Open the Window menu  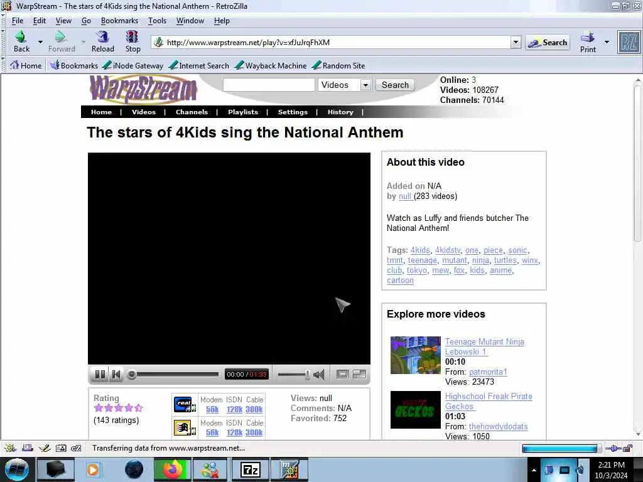coord(190,21)
